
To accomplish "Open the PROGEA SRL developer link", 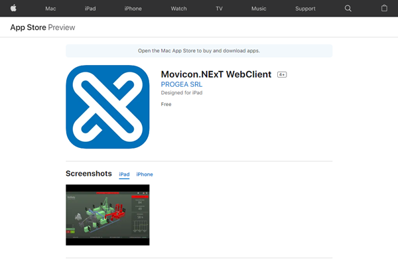I will coord(182,84).
